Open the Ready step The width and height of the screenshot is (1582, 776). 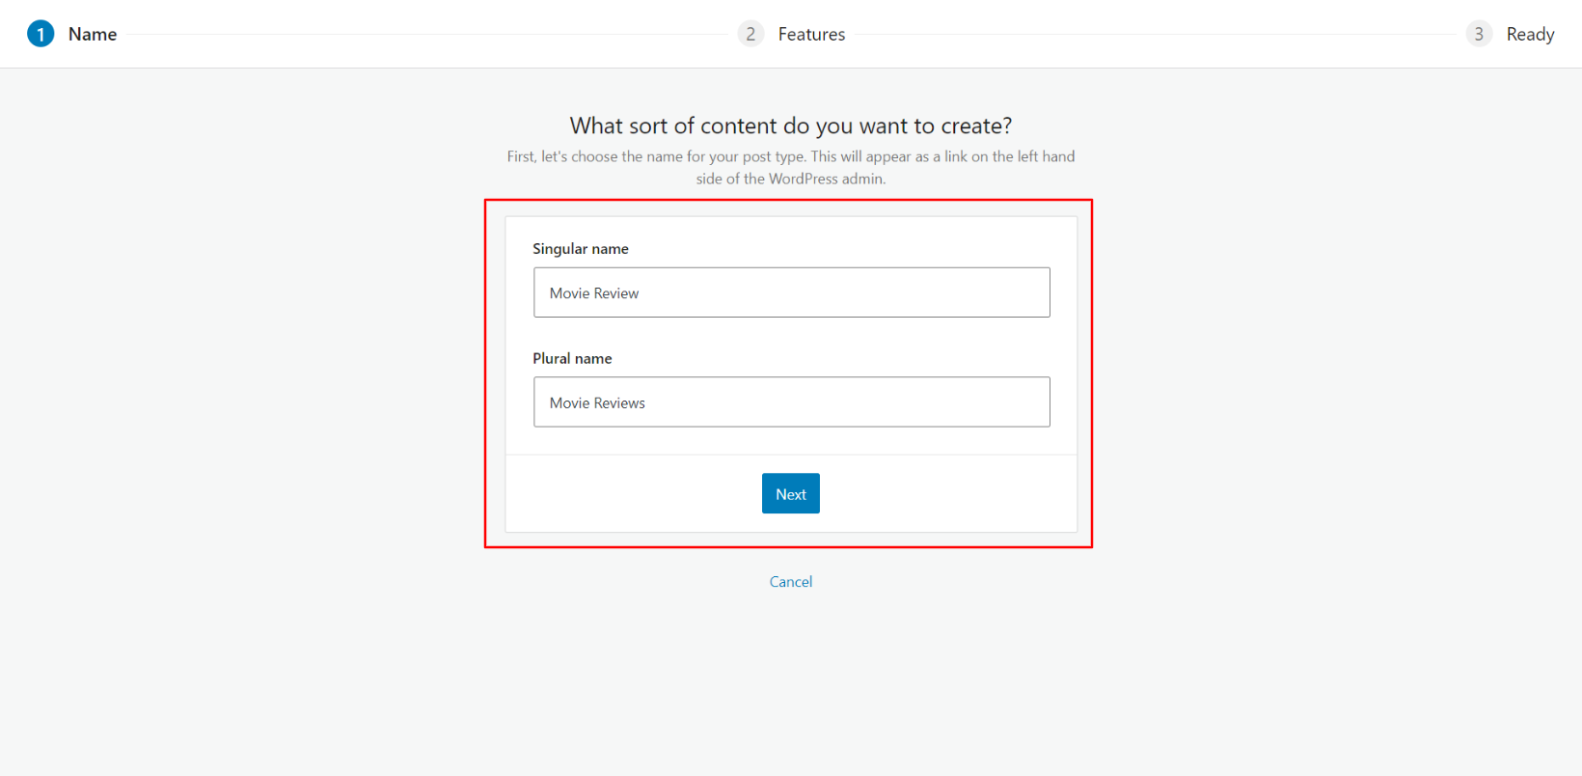[1530, 34]
